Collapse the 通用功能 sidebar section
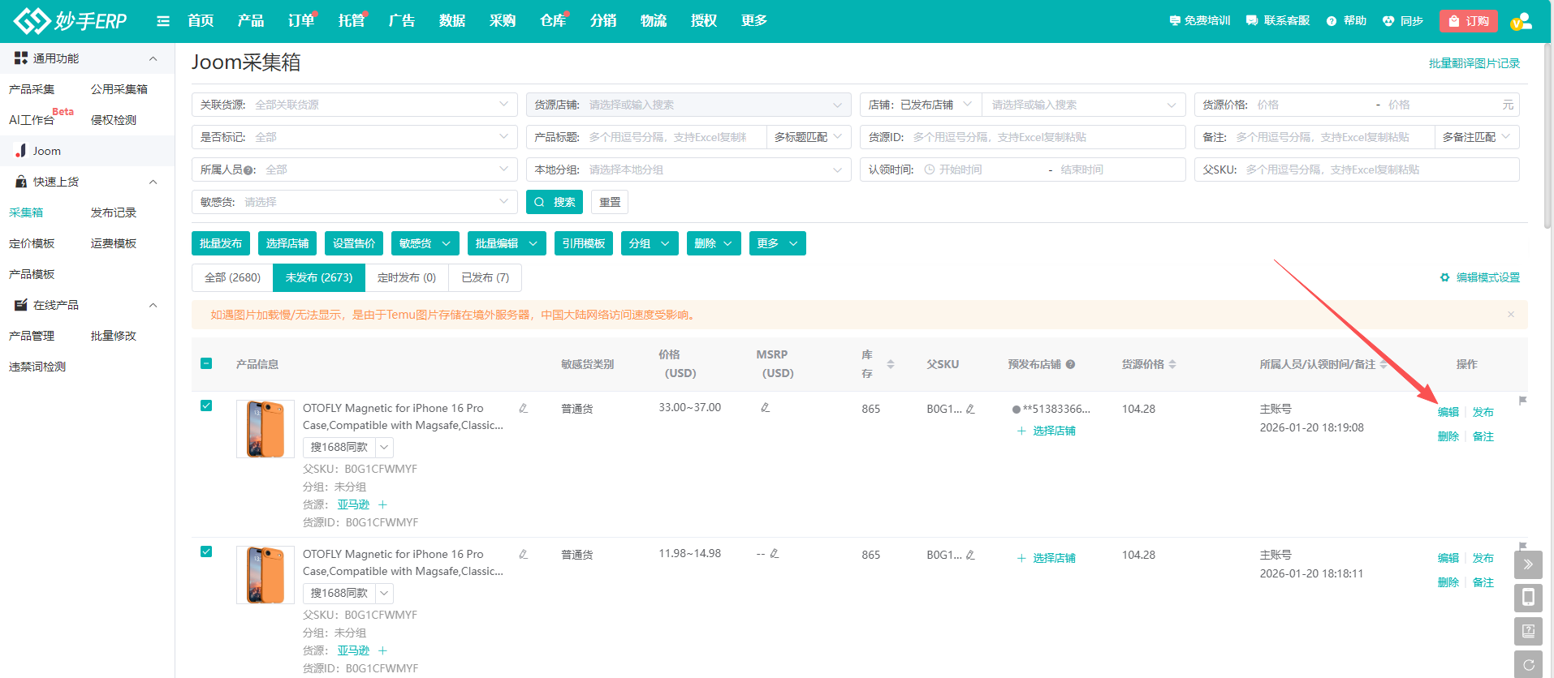Image resolution: width=1554 pixels, height=678 pixels. 153,58
